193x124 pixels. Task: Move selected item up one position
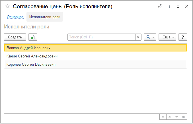click(170, 117)
